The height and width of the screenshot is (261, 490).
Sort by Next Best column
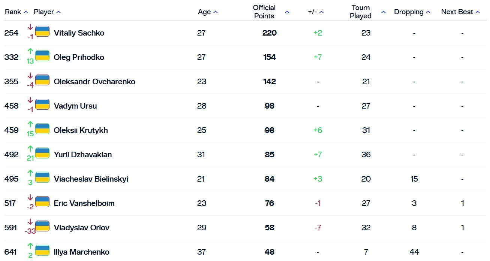pyautogui.click(x=478, y=12)
